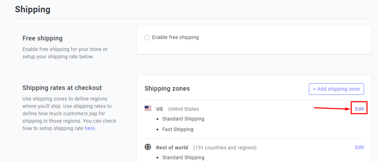Follow the 'here' link for shipping rate setup
The width and height of the screenshot is (377, 162).
90,128
